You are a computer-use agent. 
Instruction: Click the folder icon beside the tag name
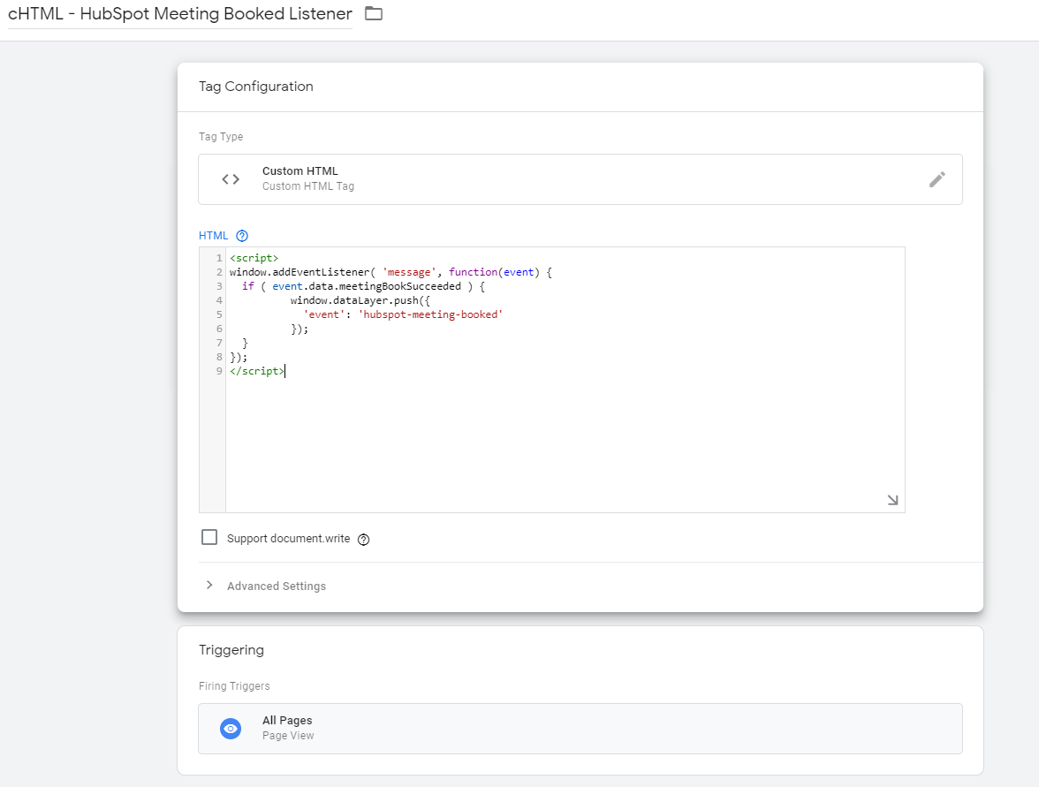[x=374, y=14]
